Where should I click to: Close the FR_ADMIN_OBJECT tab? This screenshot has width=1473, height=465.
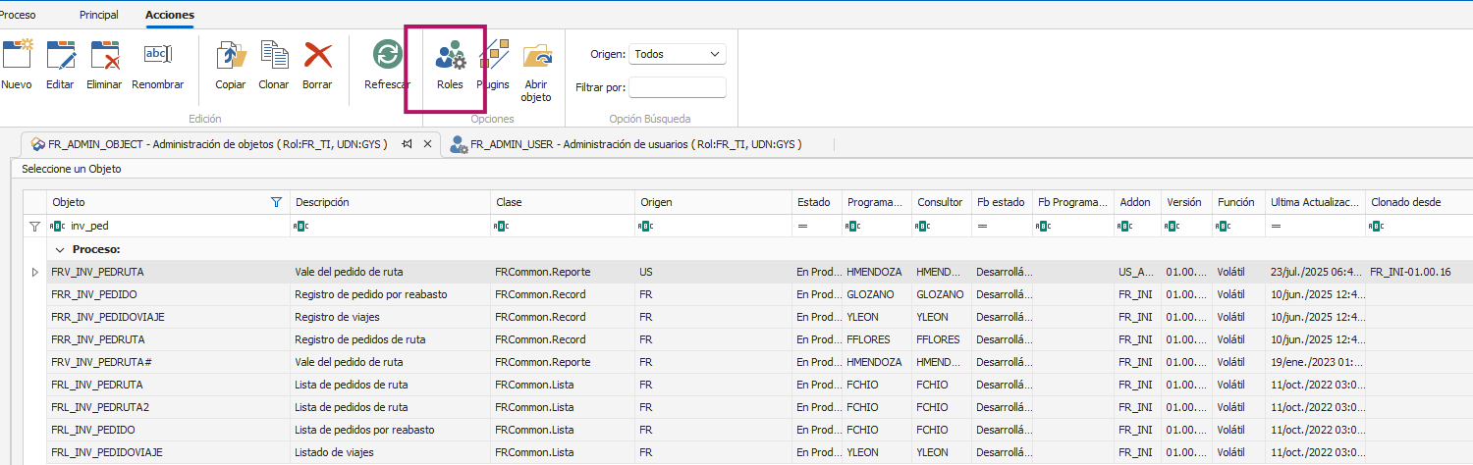(427, 144)
